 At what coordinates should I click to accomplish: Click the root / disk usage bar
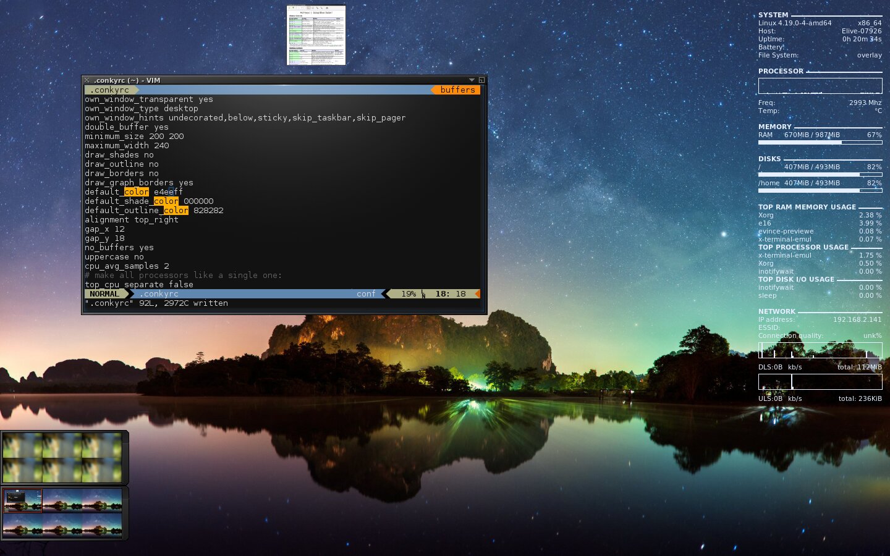point(820,175)
